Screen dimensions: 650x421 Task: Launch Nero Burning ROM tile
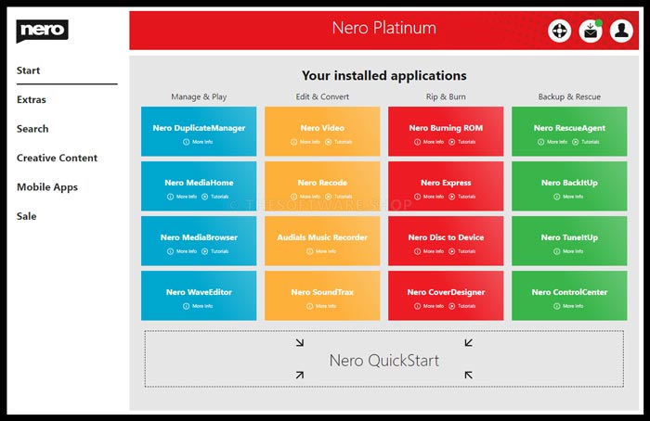pyautogui.click(x=446, y=132)
